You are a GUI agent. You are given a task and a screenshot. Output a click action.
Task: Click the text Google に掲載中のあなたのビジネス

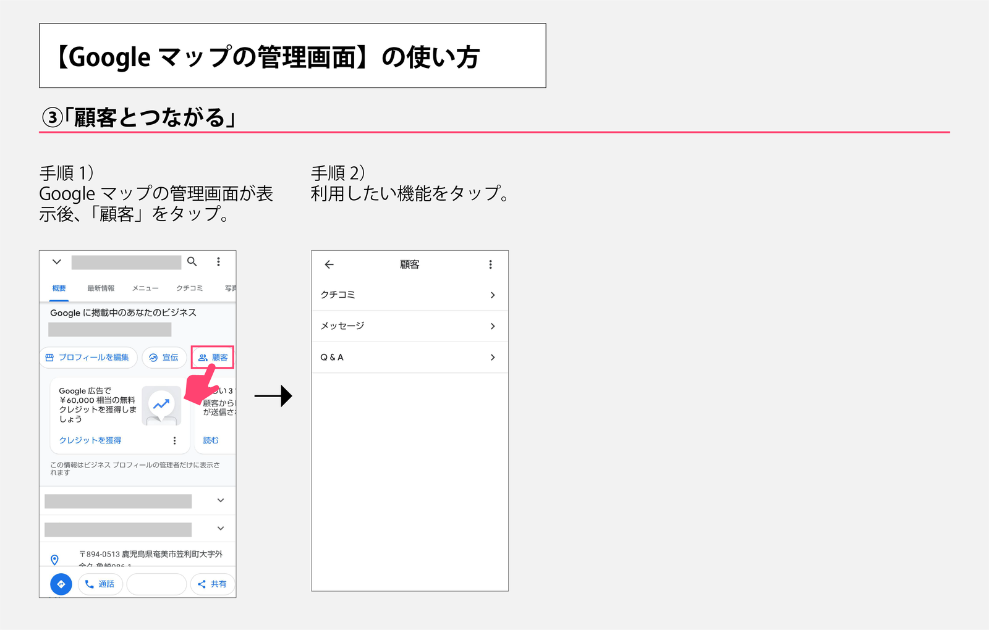124,313
